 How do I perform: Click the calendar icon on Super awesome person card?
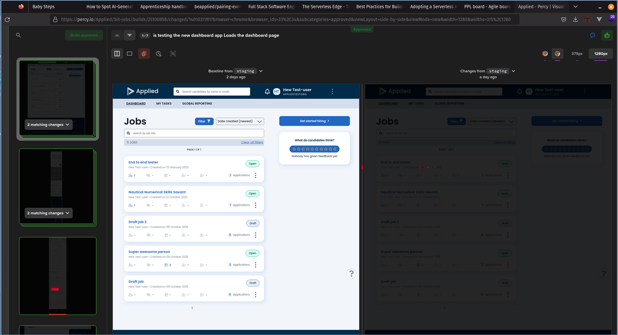click(166, 265)
